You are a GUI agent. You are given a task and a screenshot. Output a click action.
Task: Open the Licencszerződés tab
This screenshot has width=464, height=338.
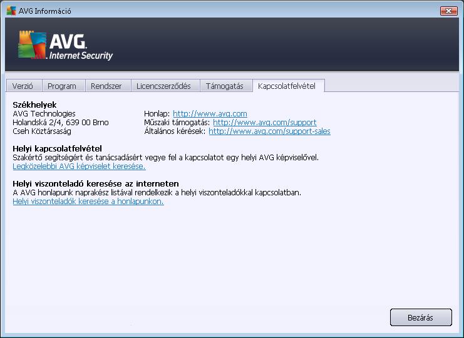click(165, 86)
